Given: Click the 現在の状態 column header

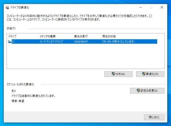Looking at the screenshot, I should coord(129,36).
